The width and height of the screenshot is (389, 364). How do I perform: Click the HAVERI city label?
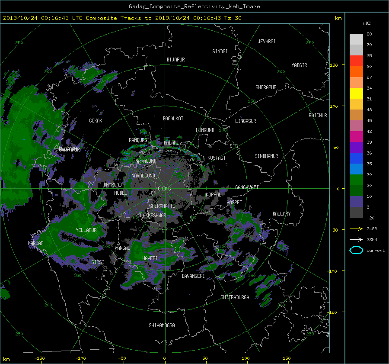coord(150,258)
